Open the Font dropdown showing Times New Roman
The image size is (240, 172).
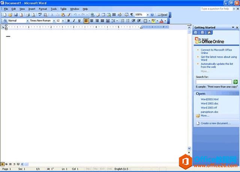click(54, 21)
